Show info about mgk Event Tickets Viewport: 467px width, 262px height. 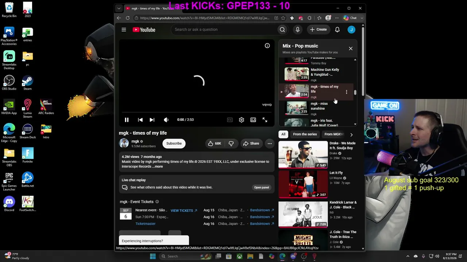tap(157, 202)
